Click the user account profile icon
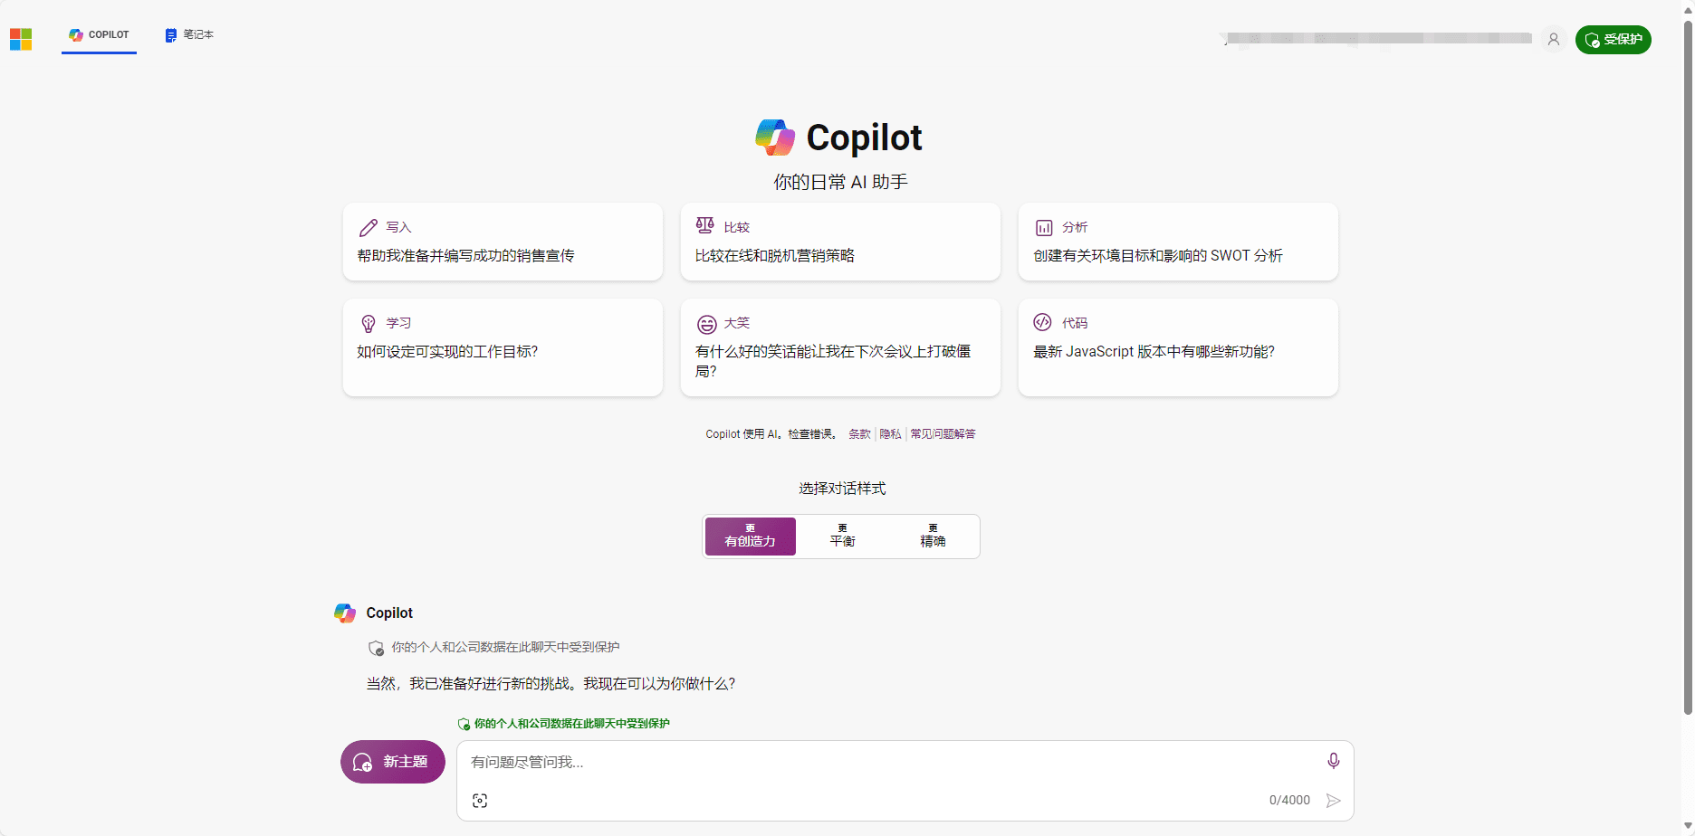The image size is (1695, 836). tap(1554, 40)
